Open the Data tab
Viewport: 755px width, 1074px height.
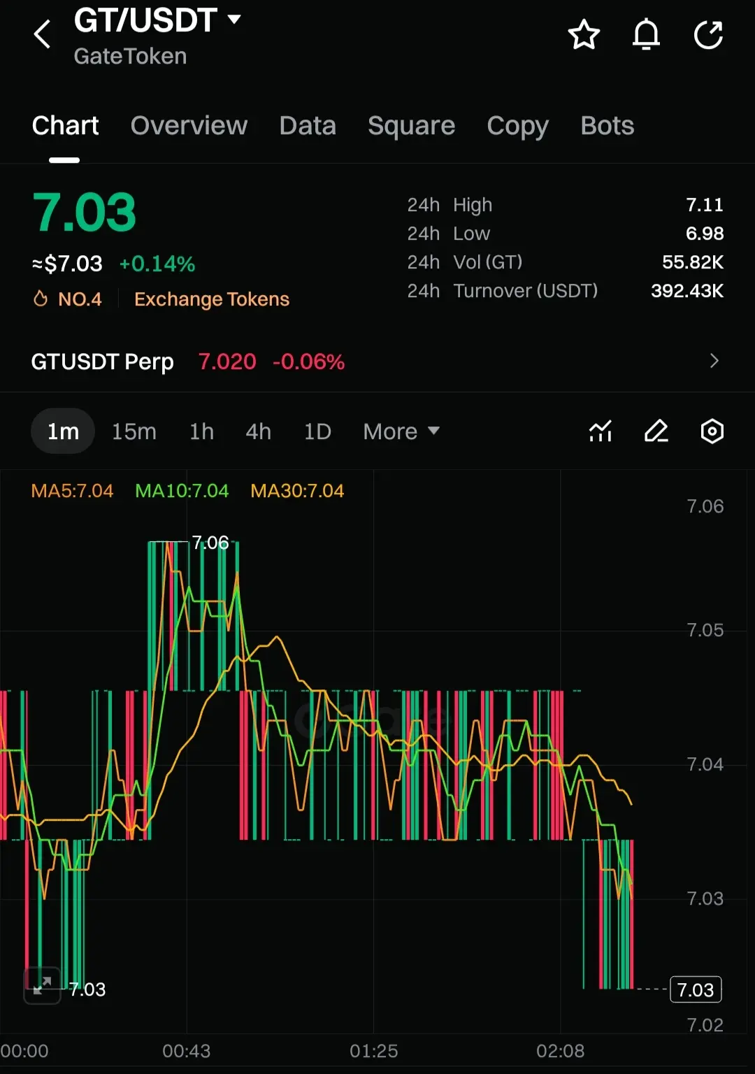click(x=308, y=126)
